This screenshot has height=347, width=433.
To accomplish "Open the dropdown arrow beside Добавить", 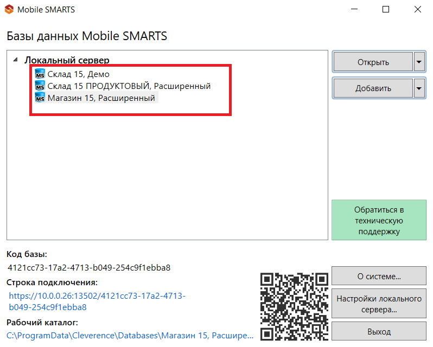I will pos(419,88).
